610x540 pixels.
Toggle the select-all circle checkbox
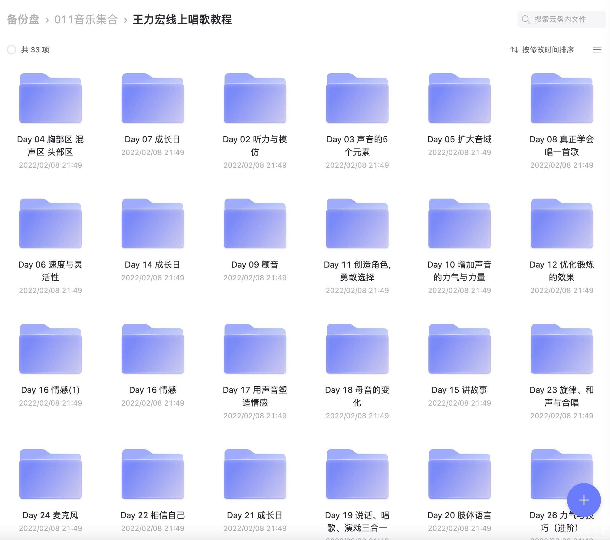pyautogui.click(x=11, y=50)
